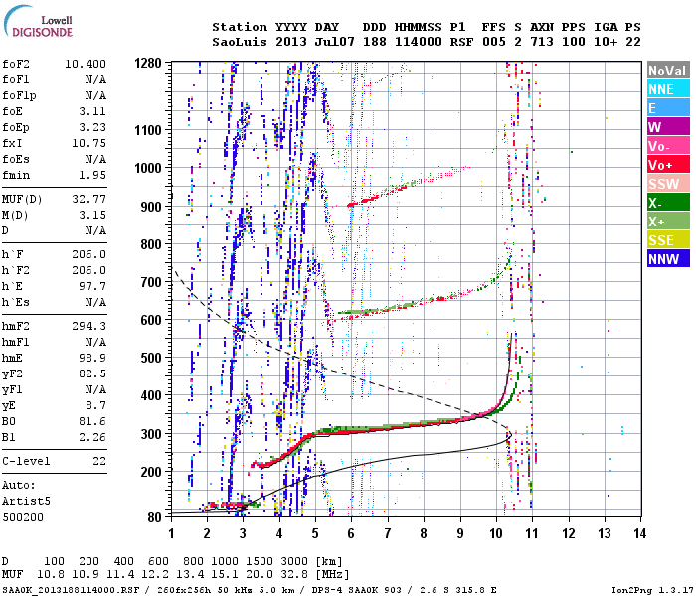Click the SAA0K_2013188114000.RSF filename
Image resolution: width=696 pixels, height=596 pixels.
[x=71, y=590]
